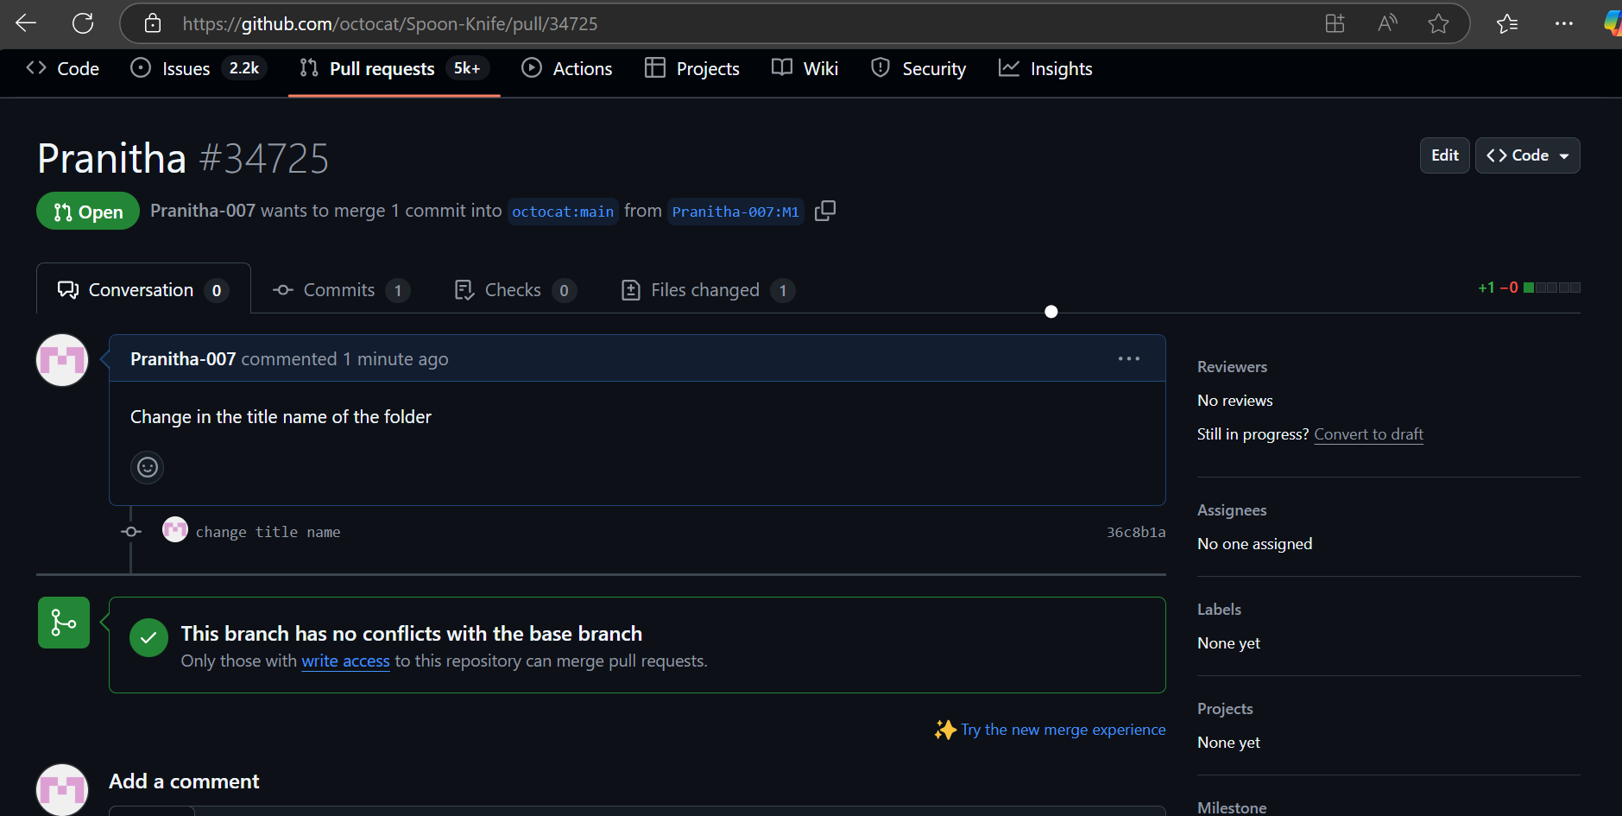Click the Edit title button
This screenshot has height=816, width=1622.
[1444, 155]
